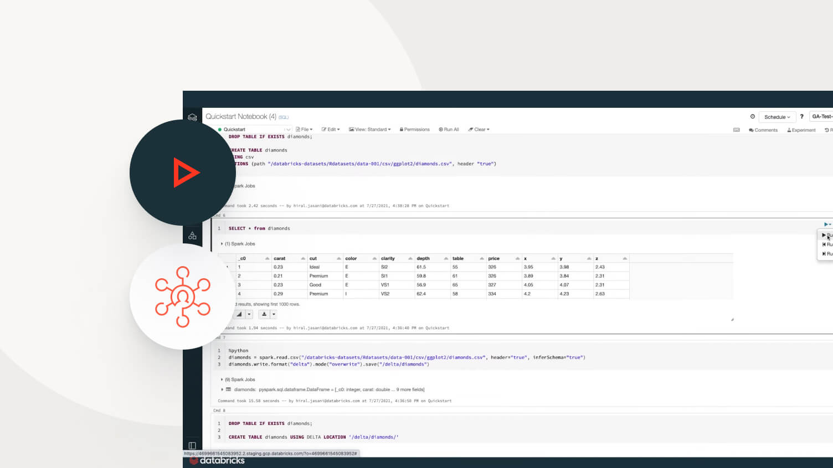
Task: Click the table resize handle at results corner
Action: click(732, 319)
